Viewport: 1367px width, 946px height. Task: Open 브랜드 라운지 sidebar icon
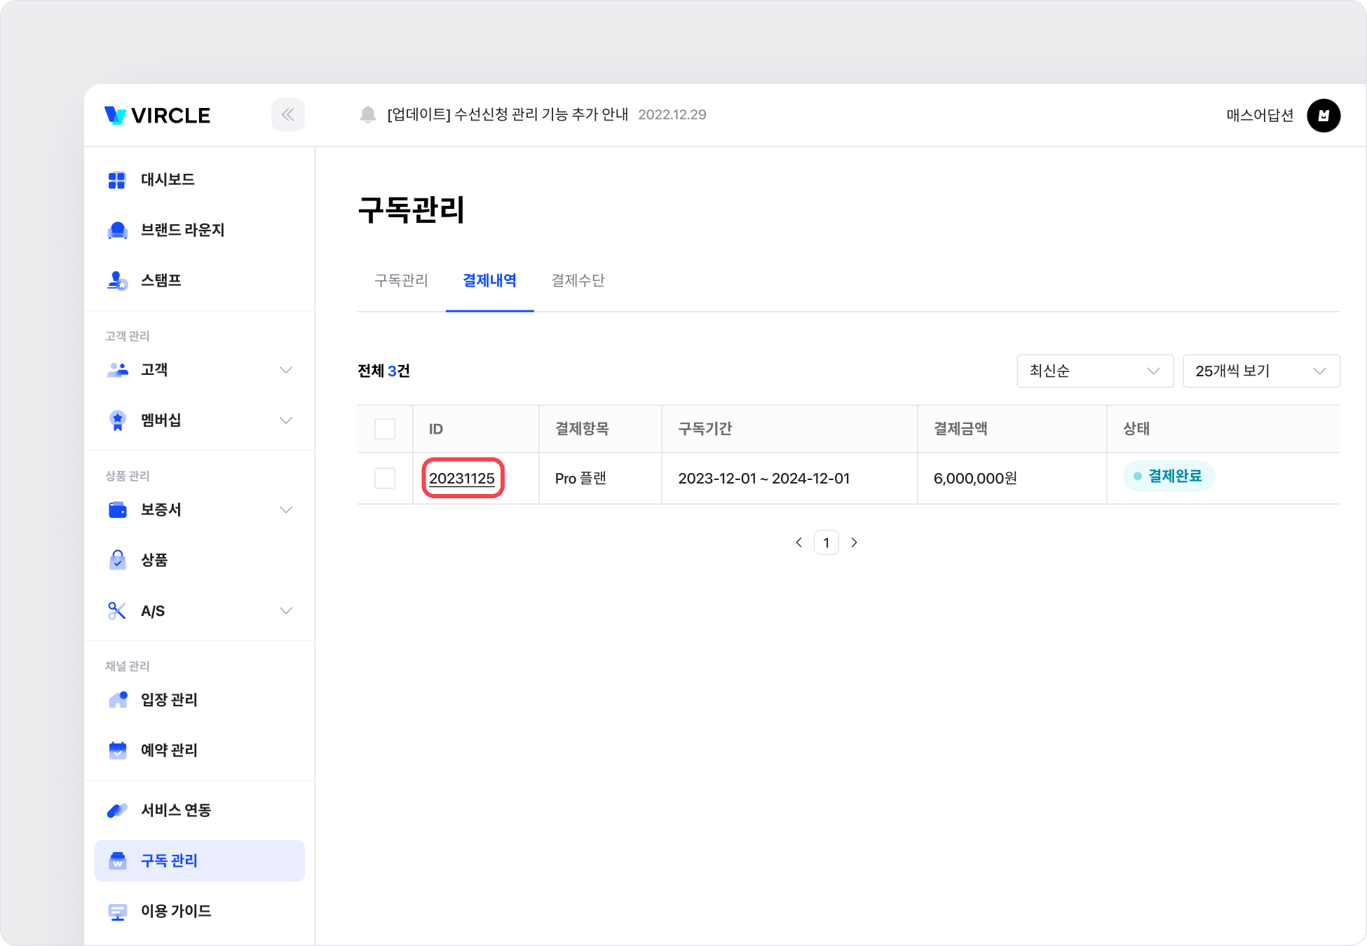point(117,231)
